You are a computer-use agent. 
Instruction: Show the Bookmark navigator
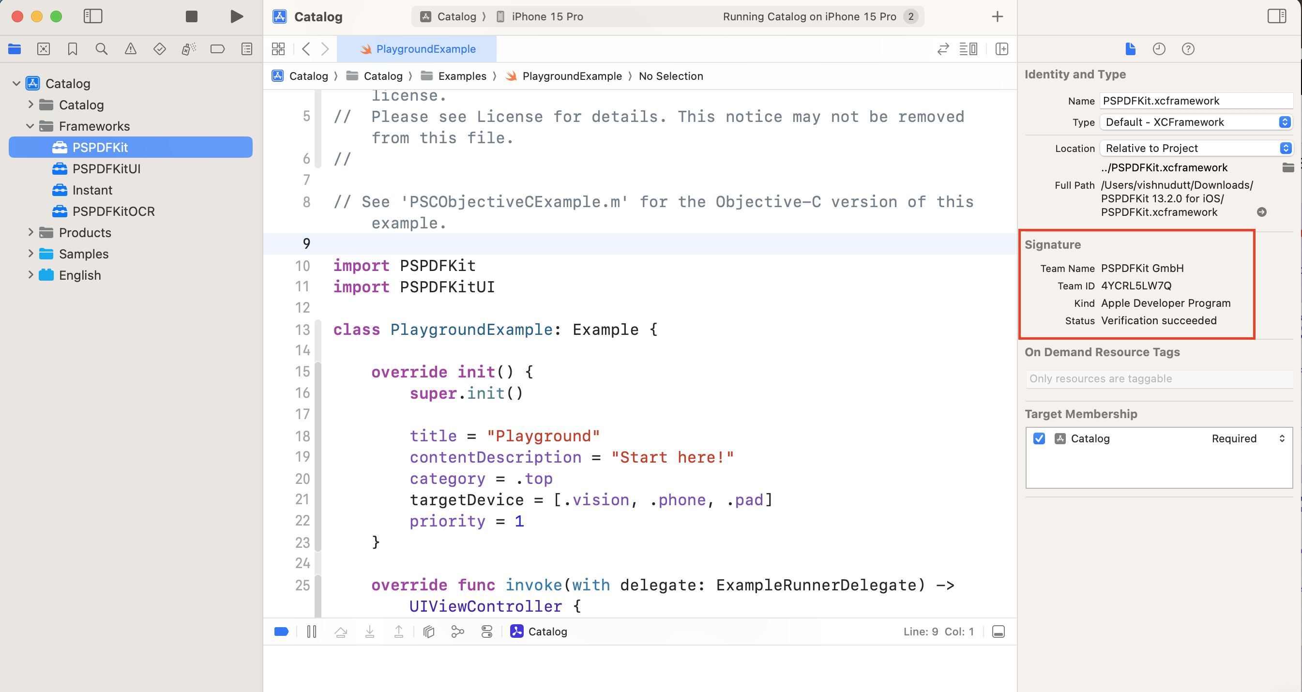tap(72, 49)
